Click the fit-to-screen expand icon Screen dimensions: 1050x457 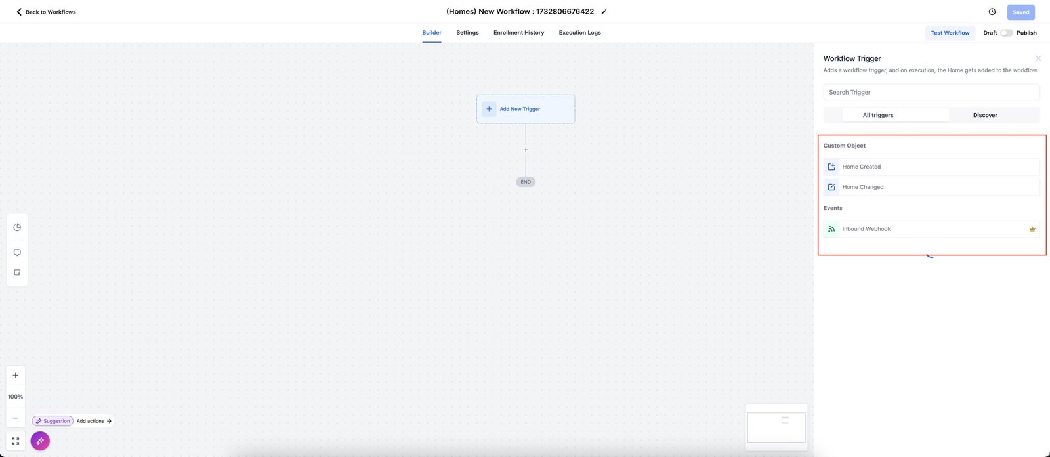(x=16, y=441)
